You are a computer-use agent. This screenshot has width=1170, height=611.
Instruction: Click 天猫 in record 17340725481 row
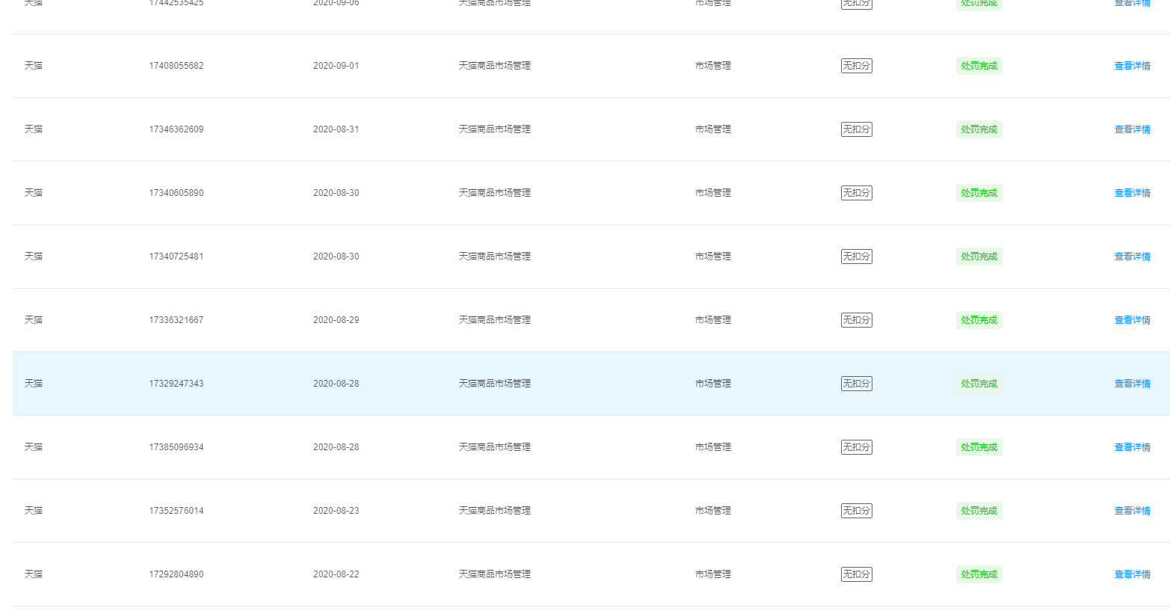34,257
